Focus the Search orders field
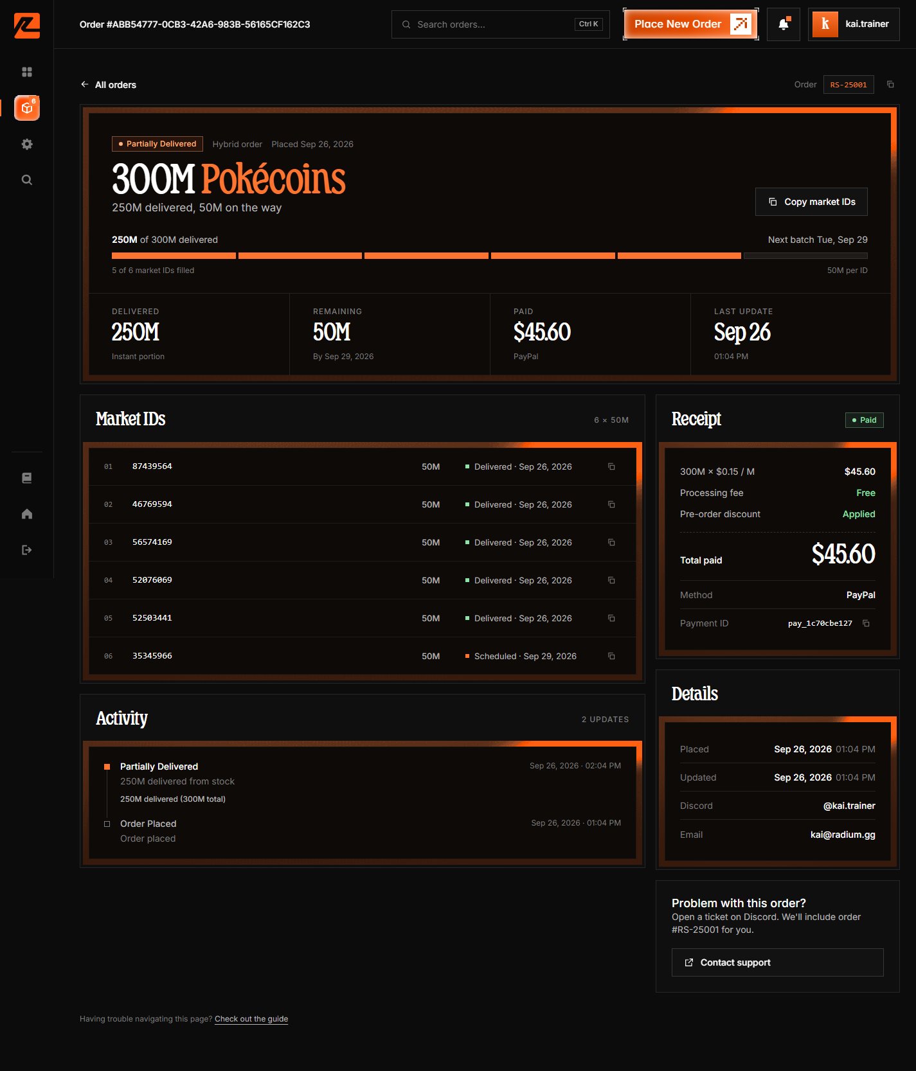Image resolution: width=916 pixels, height=1071 pixels. (x=501, y=24)
